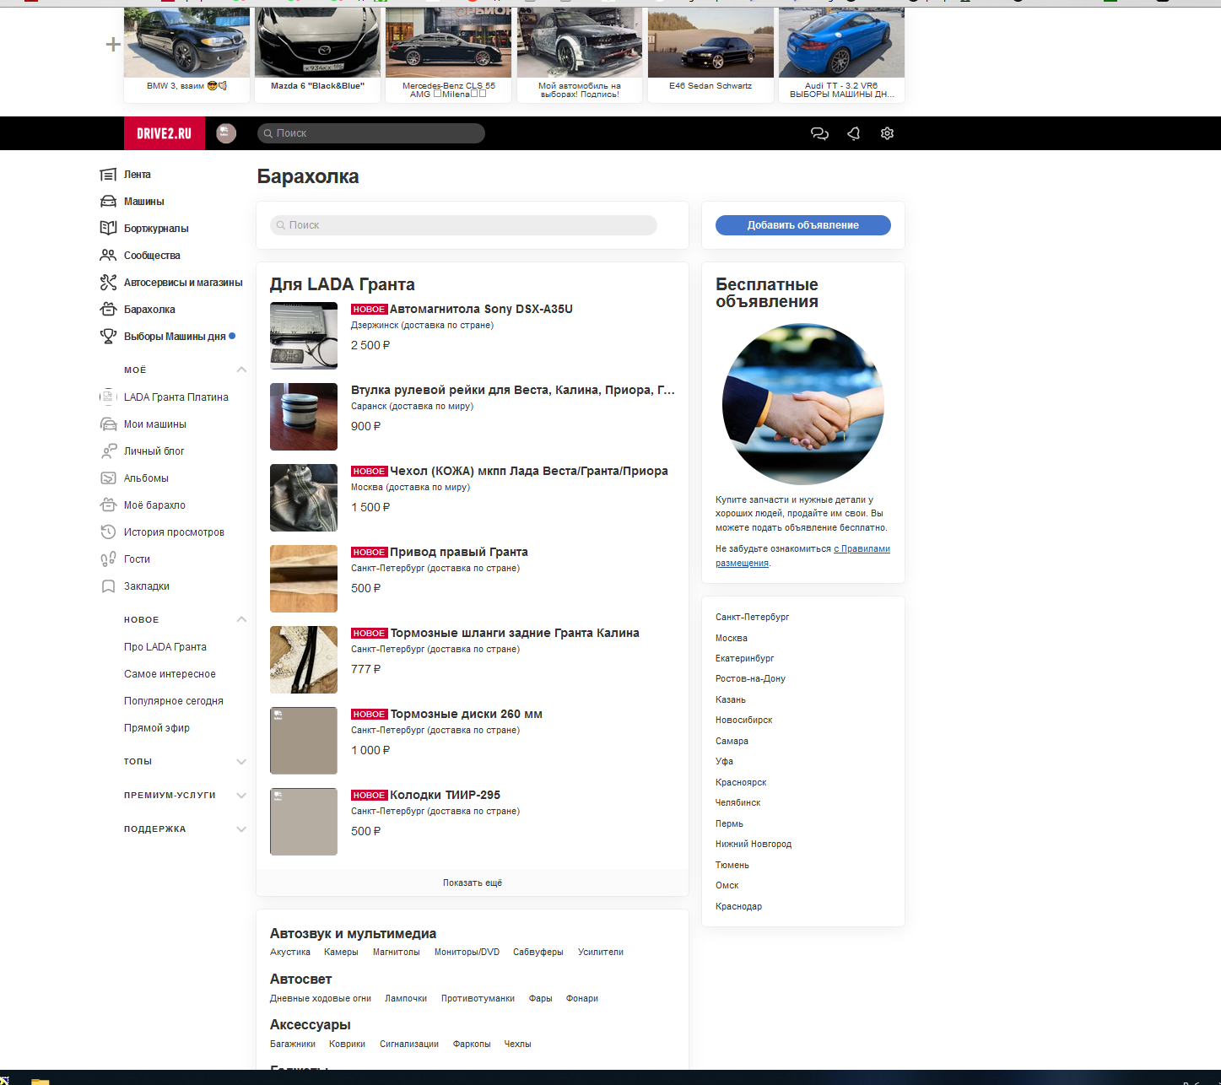The image size is (1221, 1085).
Task: Open Привод правый Гранта listing
Action: 459,552
